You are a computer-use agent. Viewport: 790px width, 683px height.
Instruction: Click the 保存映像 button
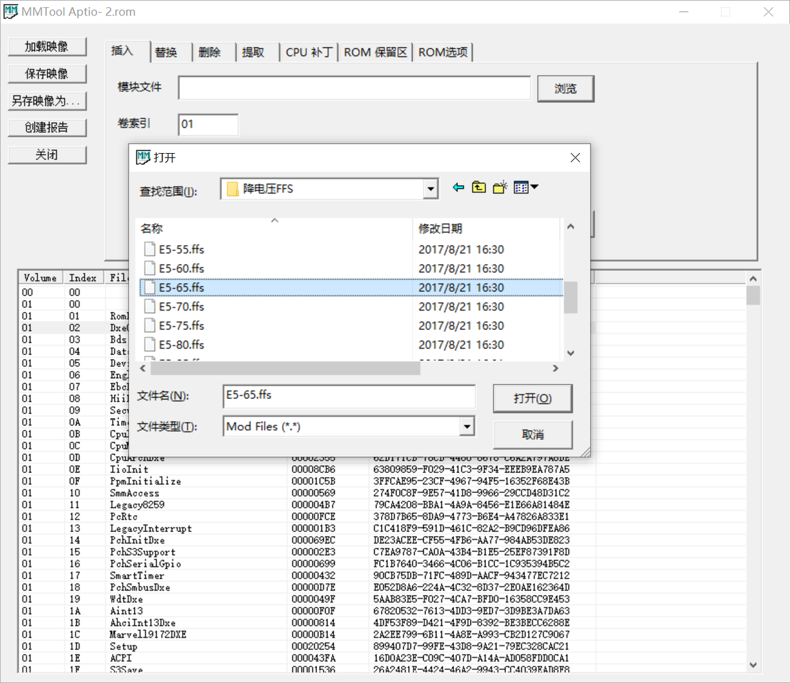[x=47, y=74]
